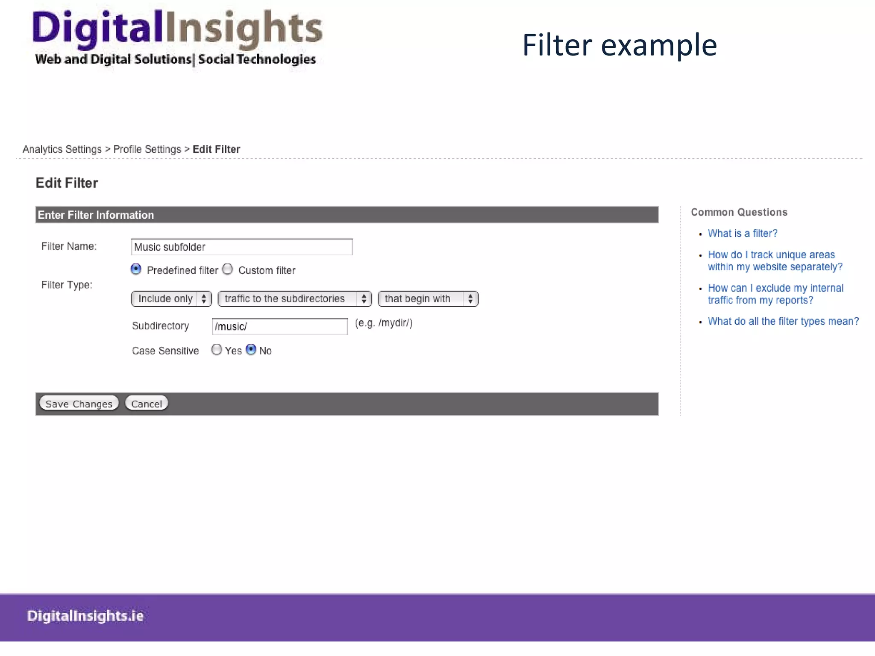Open the traffic to the subdirectories dropdown
The image size is (875, 656).
(x=295, y=299)
